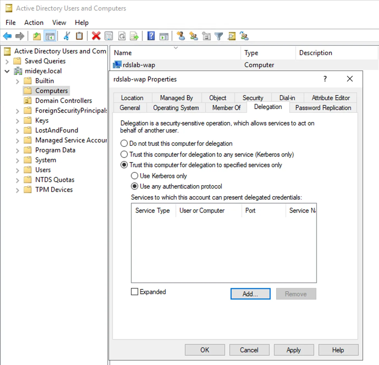The image size is (379, 365).
Task: Select the Use Kerberos only option
Action: (x=134, y=176)
